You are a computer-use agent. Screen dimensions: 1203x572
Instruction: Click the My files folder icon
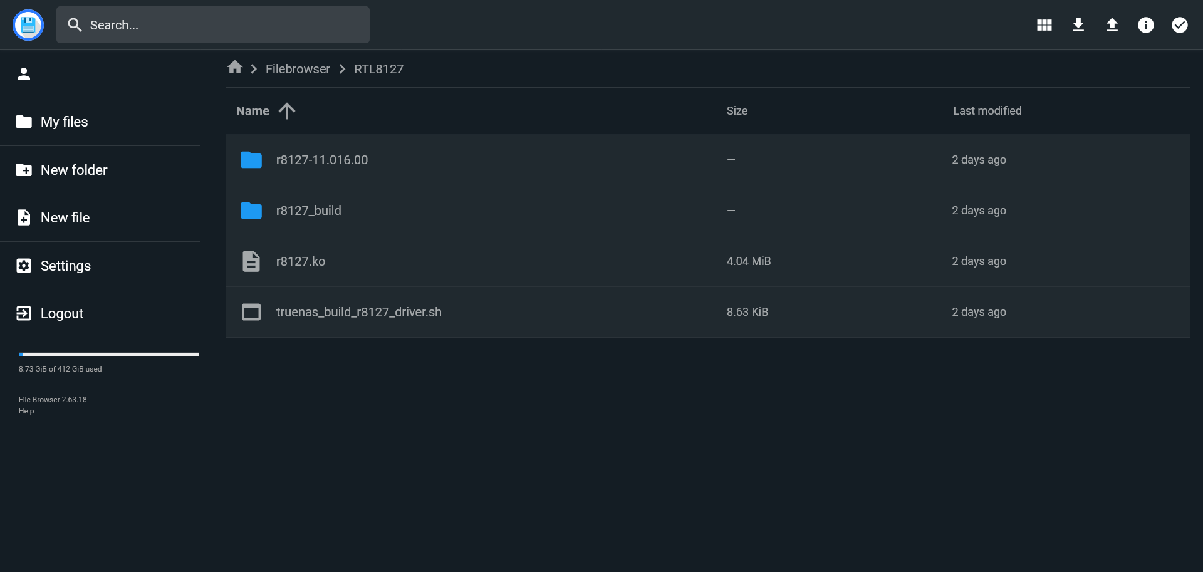pyautogui.click(x=24, y=122)
